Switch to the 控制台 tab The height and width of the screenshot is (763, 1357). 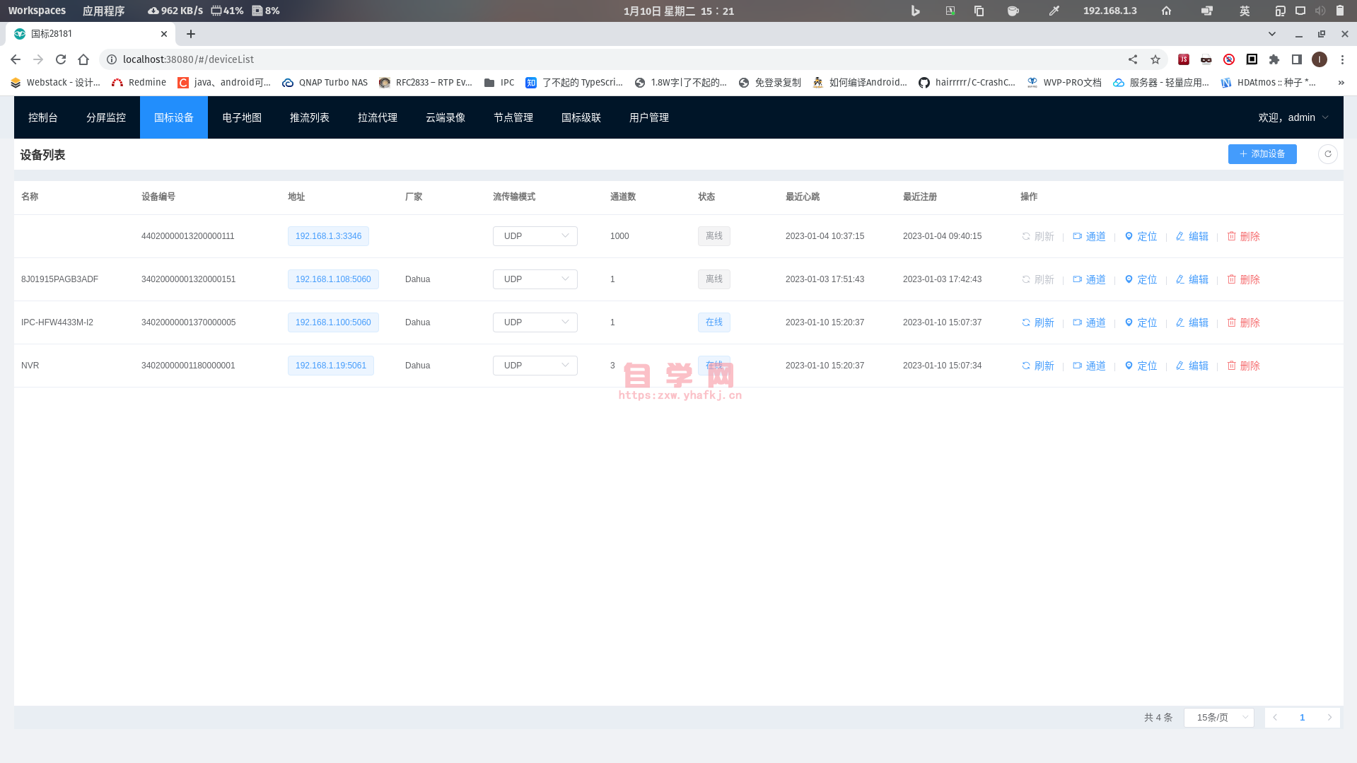point(43,117)
